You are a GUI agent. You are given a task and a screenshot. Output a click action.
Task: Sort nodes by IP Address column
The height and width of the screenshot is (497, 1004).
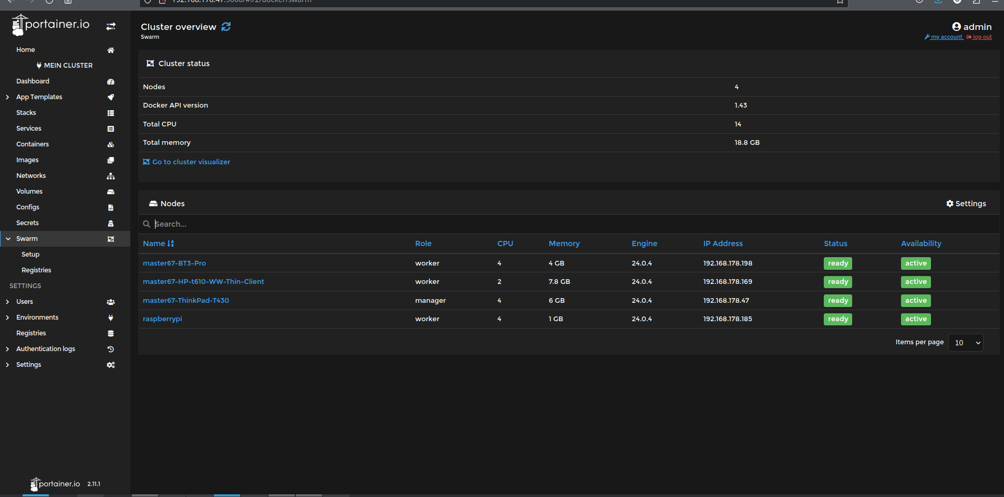pos(723,244)
